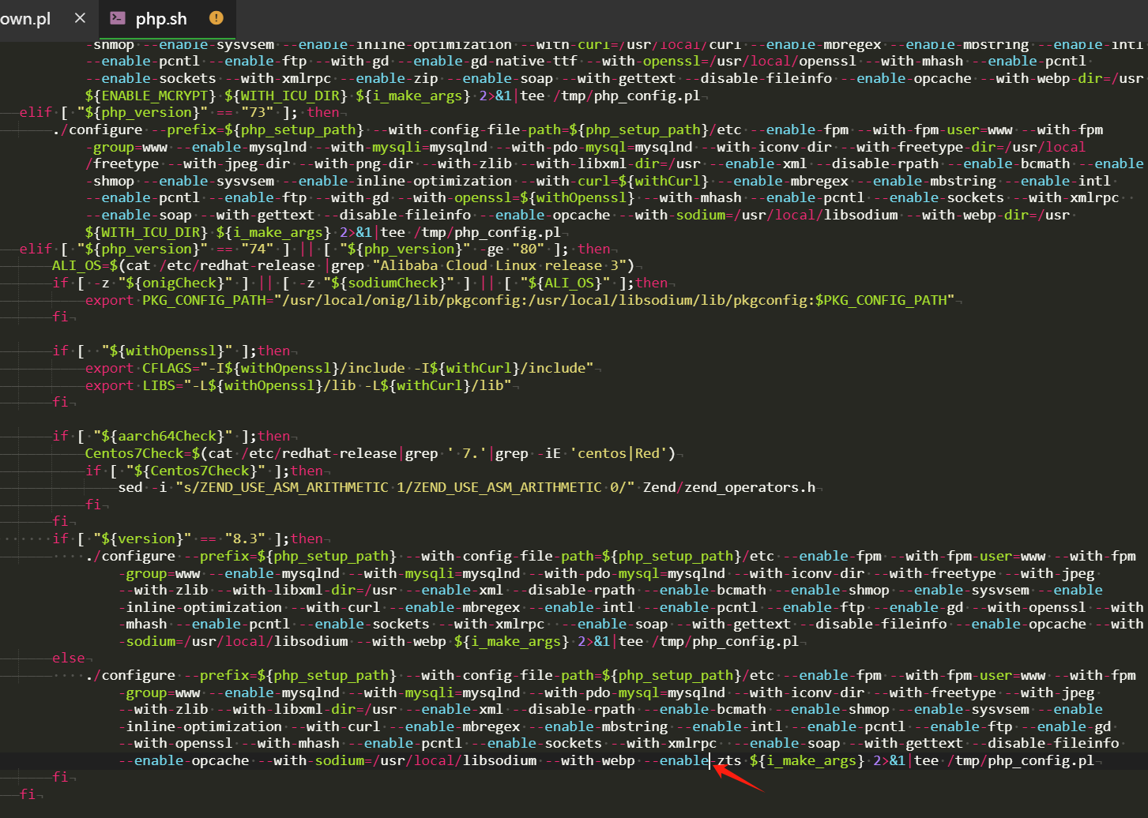Click the orange warning icon on php.sh tab

[x=216, y=17]
